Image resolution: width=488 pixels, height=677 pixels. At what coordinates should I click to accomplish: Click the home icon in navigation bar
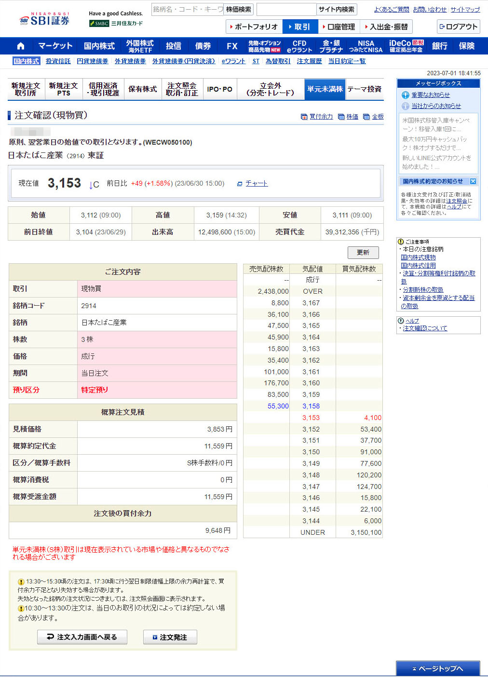click(x=20, y=46)
